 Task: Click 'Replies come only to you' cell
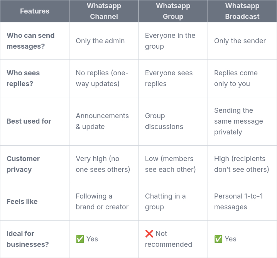point(236,78)
